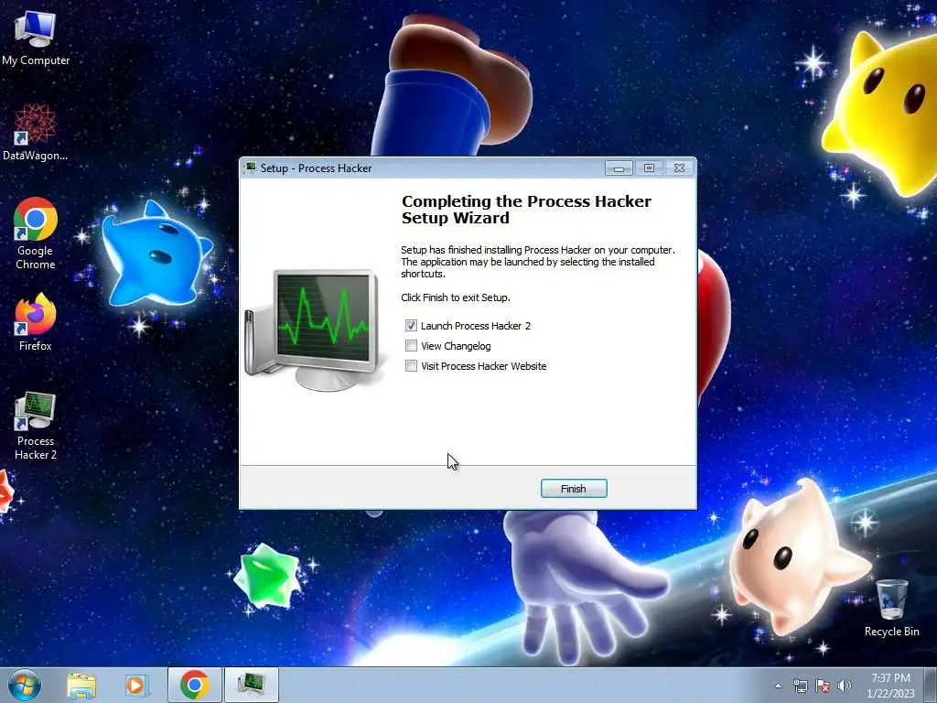Select the Recycle Bin icon
Screen dimensions: 937x703
pos(891,608)
